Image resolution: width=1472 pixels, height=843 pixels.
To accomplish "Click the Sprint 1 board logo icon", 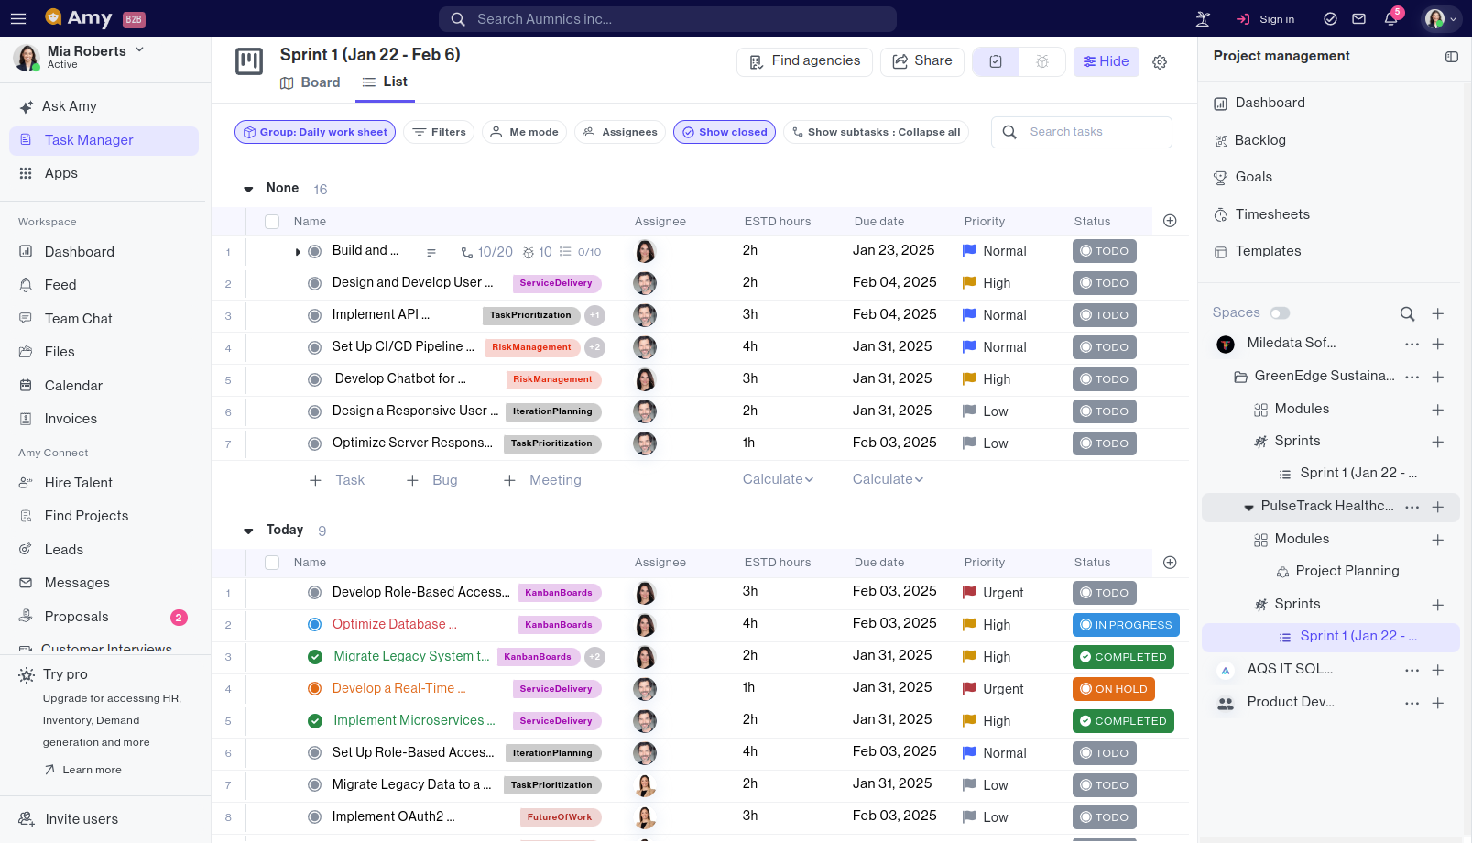I will coord(249,61).
